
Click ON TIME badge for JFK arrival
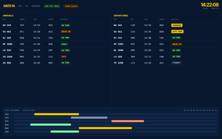(65, 25)
